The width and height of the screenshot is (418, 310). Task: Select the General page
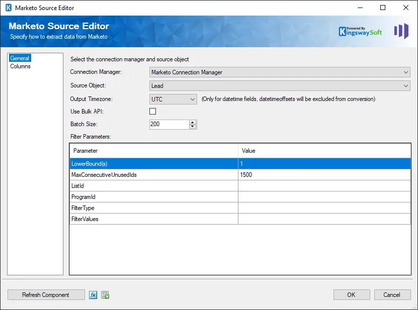tap(20, 58)
